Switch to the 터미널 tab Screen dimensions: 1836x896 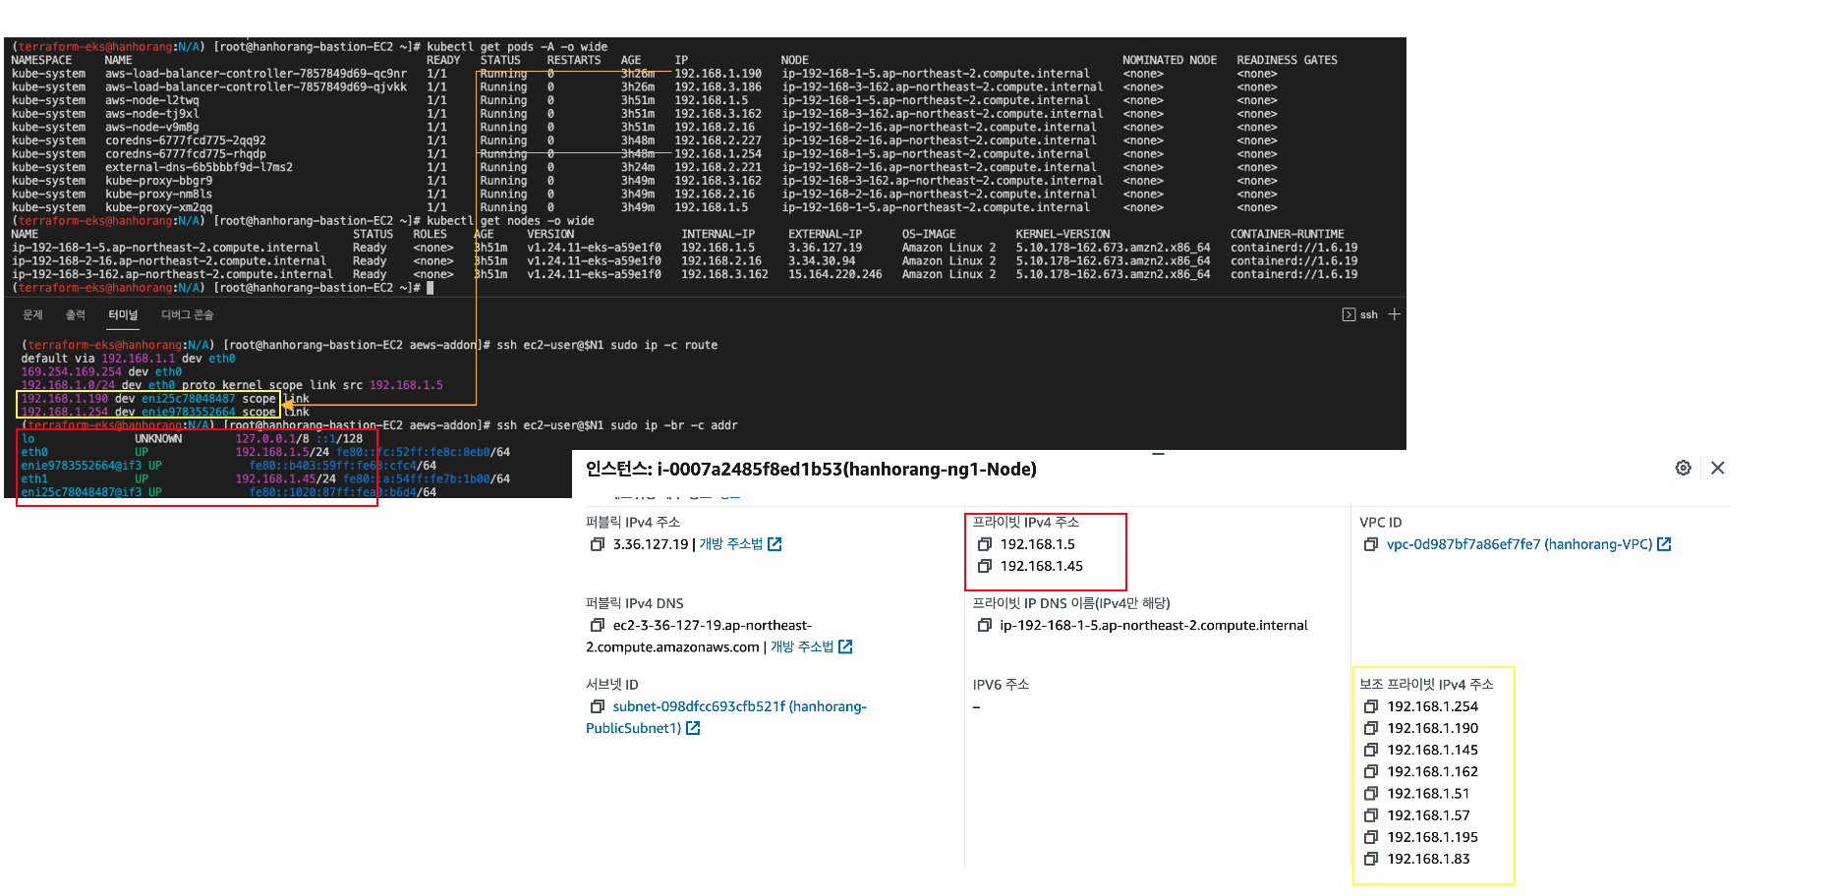pos(124,314)
